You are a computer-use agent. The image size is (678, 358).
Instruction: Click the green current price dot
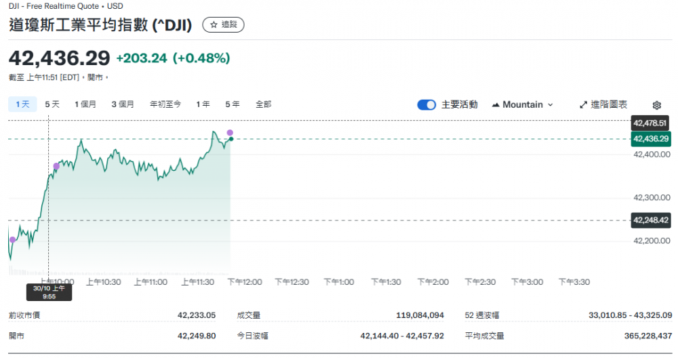[231, 139]
